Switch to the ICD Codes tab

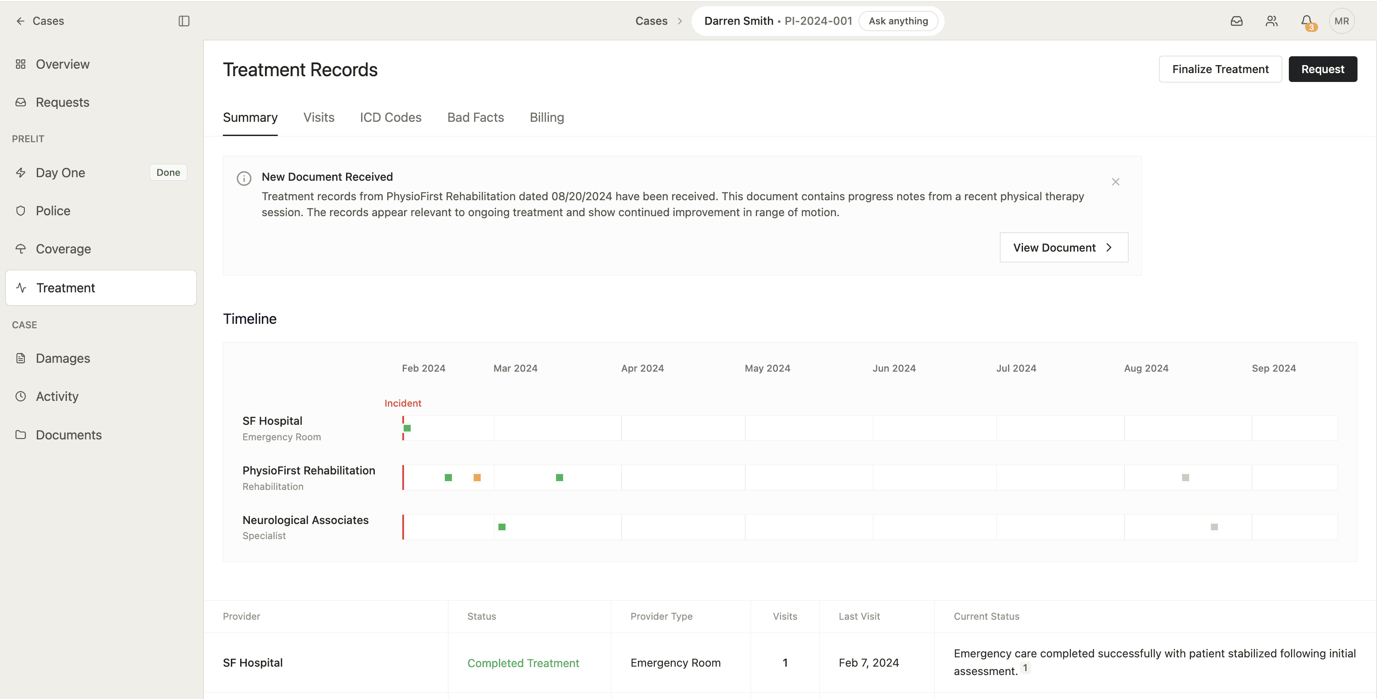point(390,117)
